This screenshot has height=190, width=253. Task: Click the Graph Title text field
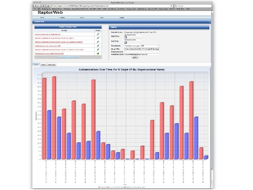pyautogui.click(x=142, y=49)
